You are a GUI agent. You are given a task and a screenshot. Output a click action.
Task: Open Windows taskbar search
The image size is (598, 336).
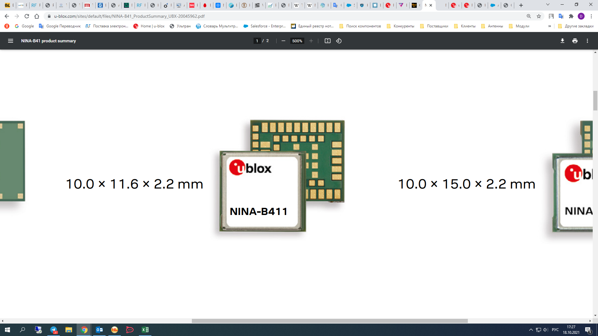pyautogui.click(x=22, y=330)
